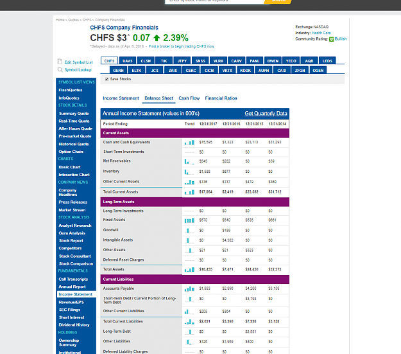Image resolution: width=401 pixels, height=354 pixels.
Task: Open the Symbol Lookup link
Action: (78, 69)
